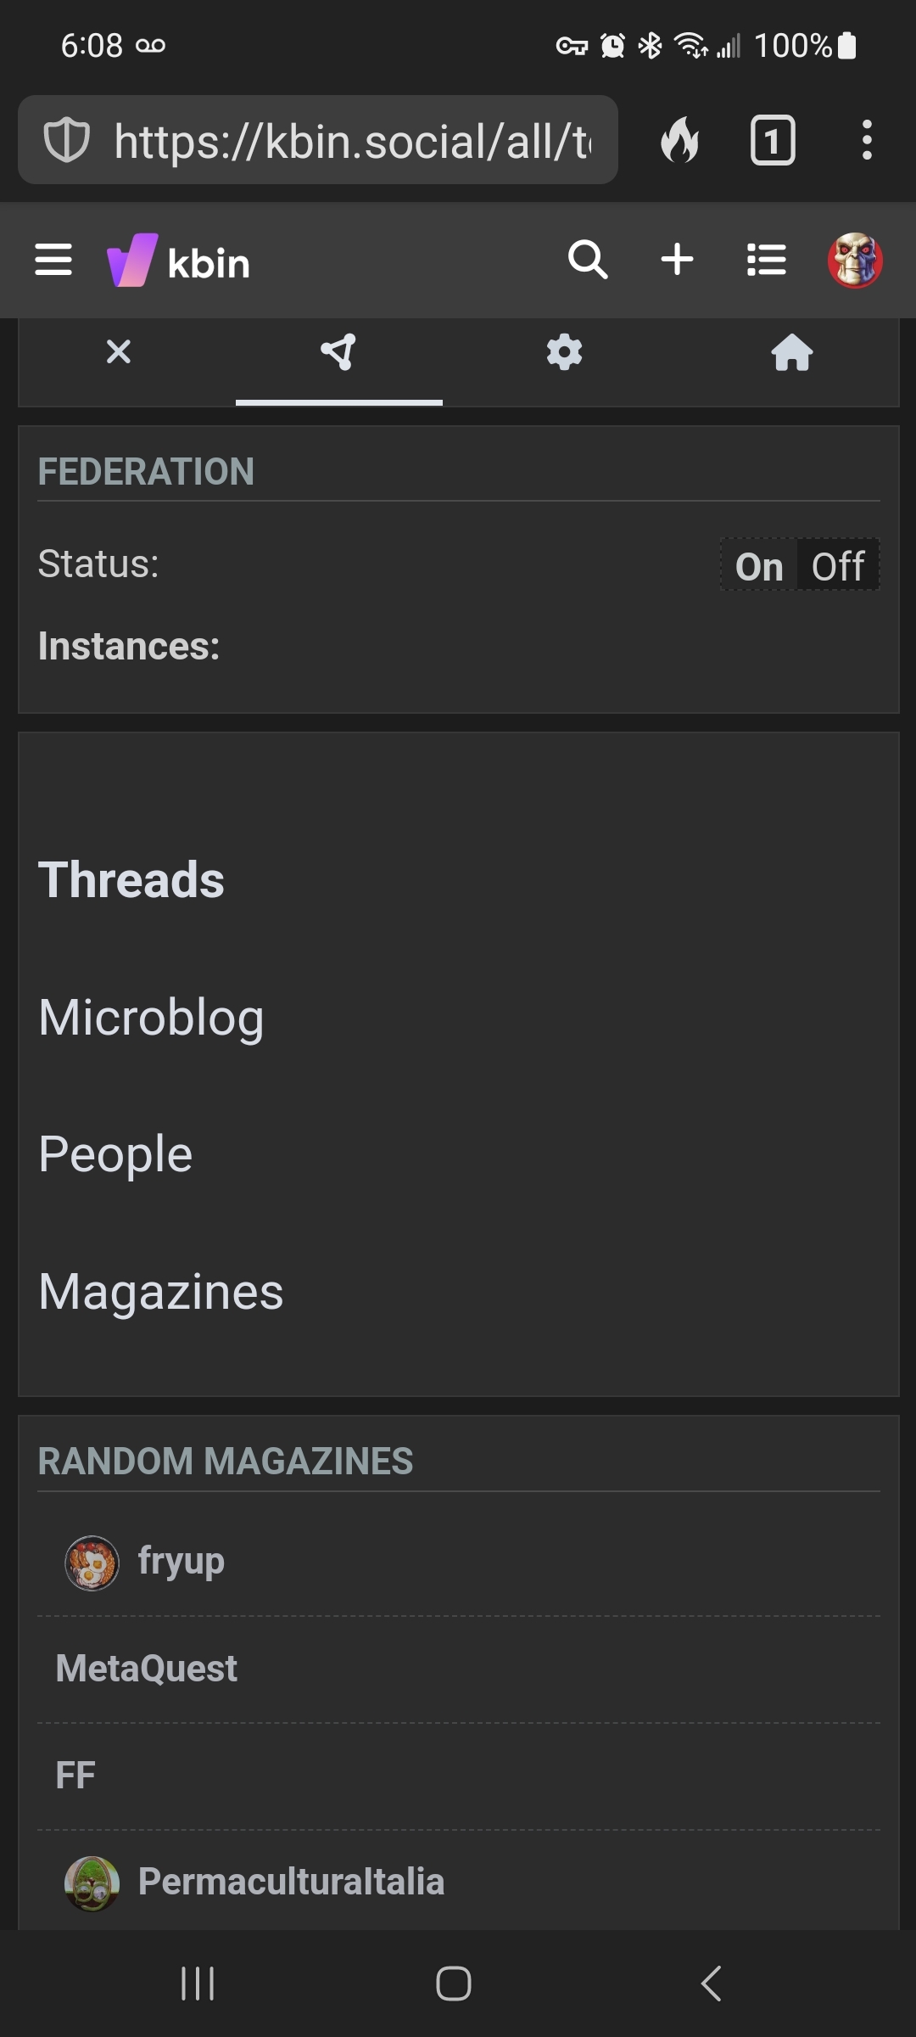Viewport: 916px width, 2037px height.
Task: Open browser three-dot overflow menu
Action: (x=867, y=140)
